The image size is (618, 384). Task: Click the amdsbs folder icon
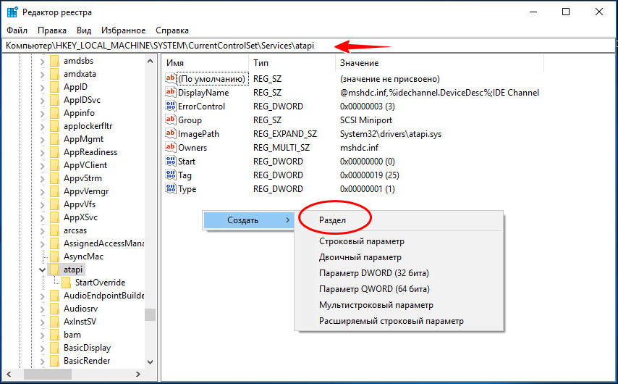tap(55, 61)
